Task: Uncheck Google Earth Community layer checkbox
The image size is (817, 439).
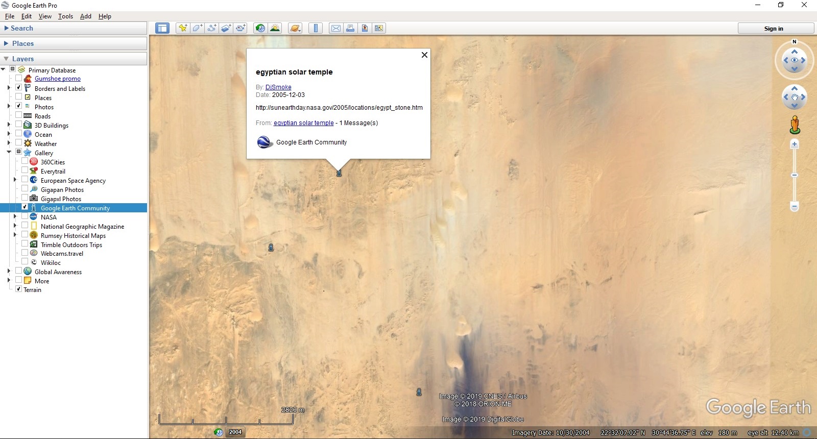Action: (x=25, y=207)
